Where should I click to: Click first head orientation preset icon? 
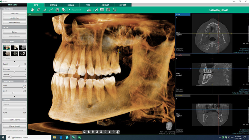pyautogui.click(x=84, y=132)
